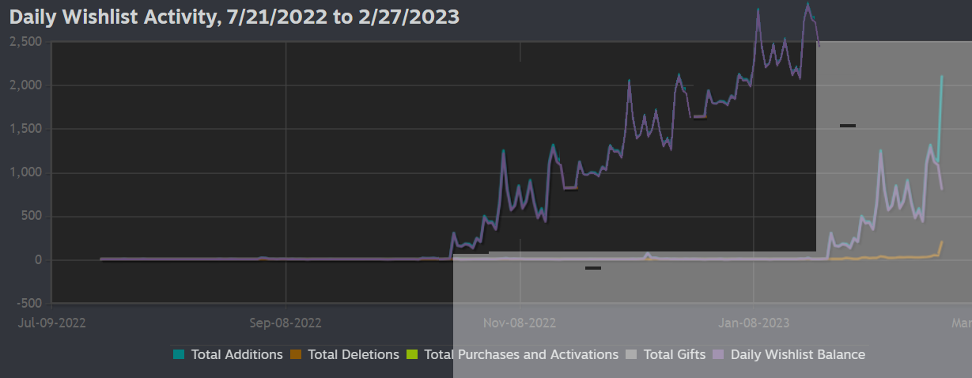Viewport: 972px width, 378px height.
Task: Click the gray Total Gifts legend swatch
Action: pos(631,355)
